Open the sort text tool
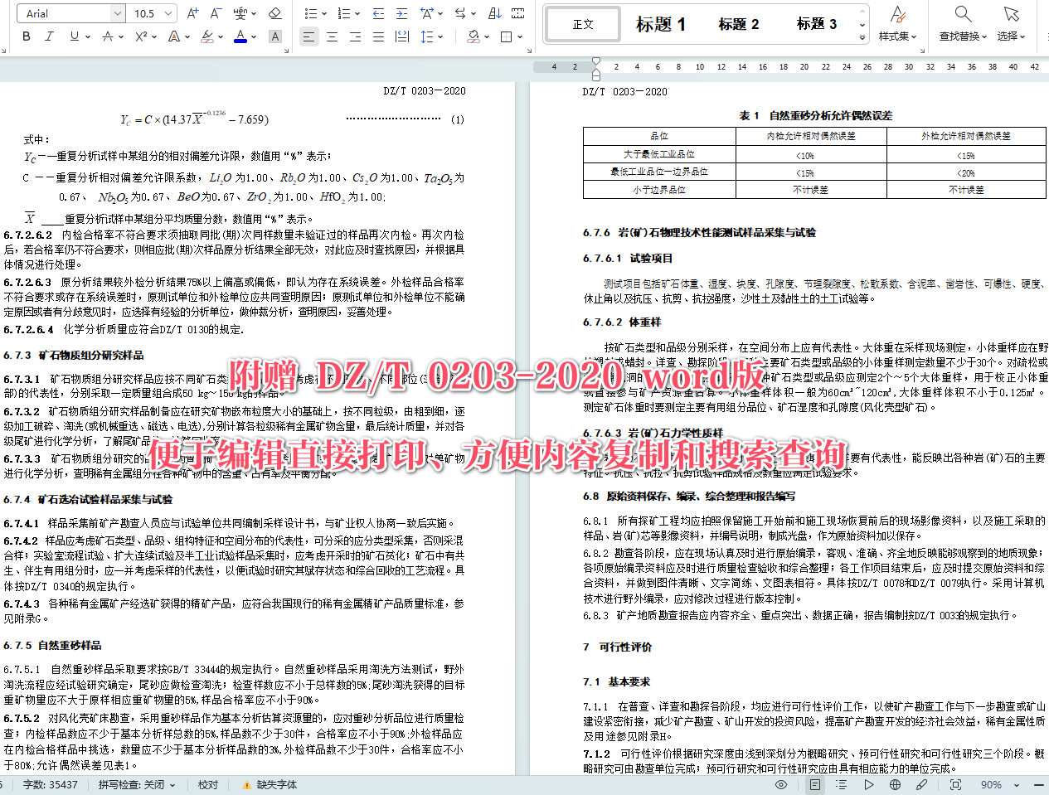Viewport: 1049px width, 795px height. coord(494,13)
